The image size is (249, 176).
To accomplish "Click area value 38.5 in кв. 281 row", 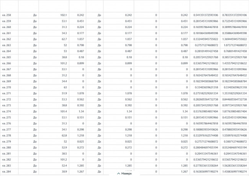I will point(64,154).
